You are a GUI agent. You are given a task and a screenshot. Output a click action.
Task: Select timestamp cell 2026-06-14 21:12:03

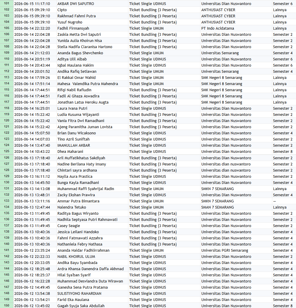pos(35,53)
